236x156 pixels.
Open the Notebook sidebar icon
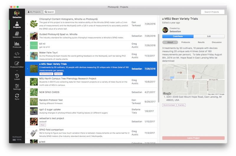(17, 35)
